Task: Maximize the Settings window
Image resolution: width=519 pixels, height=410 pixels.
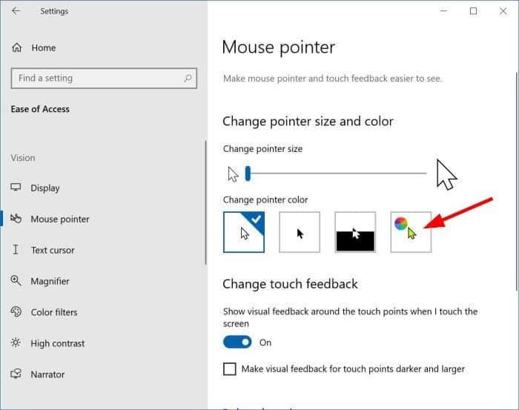Action: coord(473,11)
